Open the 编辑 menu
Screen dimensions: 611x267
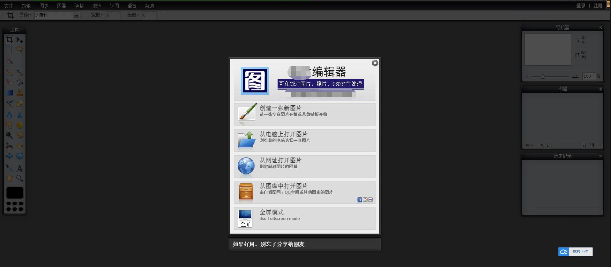tap(26, 6)
